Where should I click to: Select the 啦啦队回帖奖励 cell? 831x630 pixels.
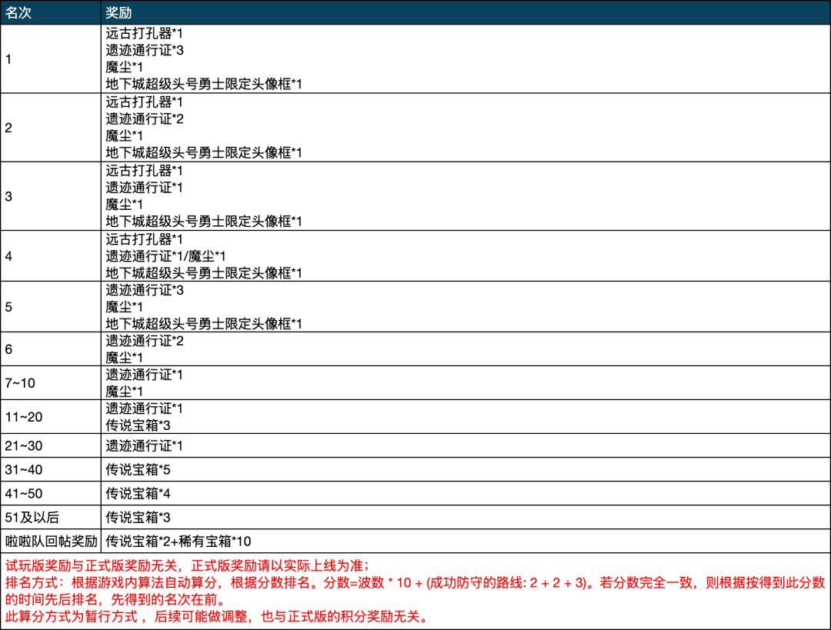tap(50, 541)
